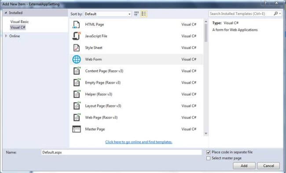
Task: Click the Helper (Razor v3) icon
Action: (x=77, y=94)
